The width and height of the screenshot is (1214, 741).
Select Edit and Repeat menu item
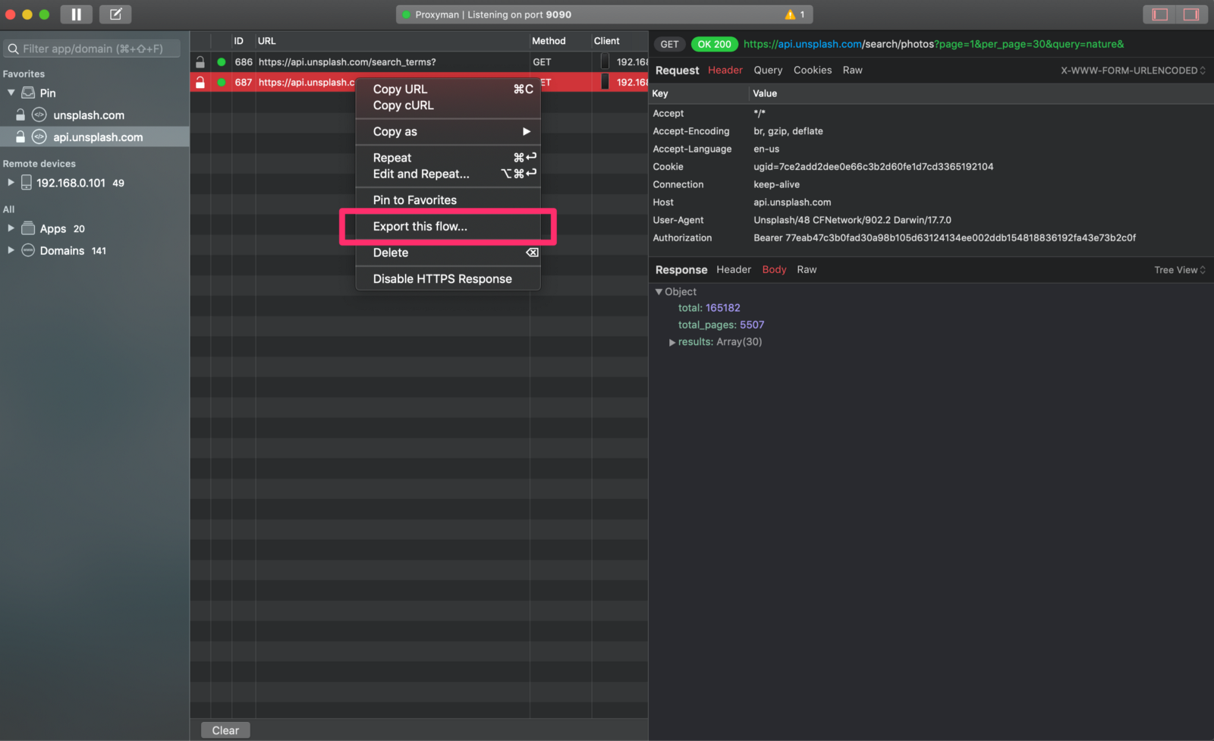(448, 174)
